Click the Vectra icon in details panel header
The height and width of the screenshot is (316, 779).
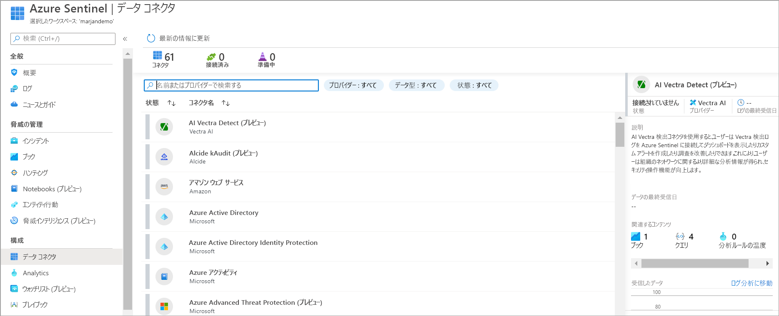click(641, 84)
